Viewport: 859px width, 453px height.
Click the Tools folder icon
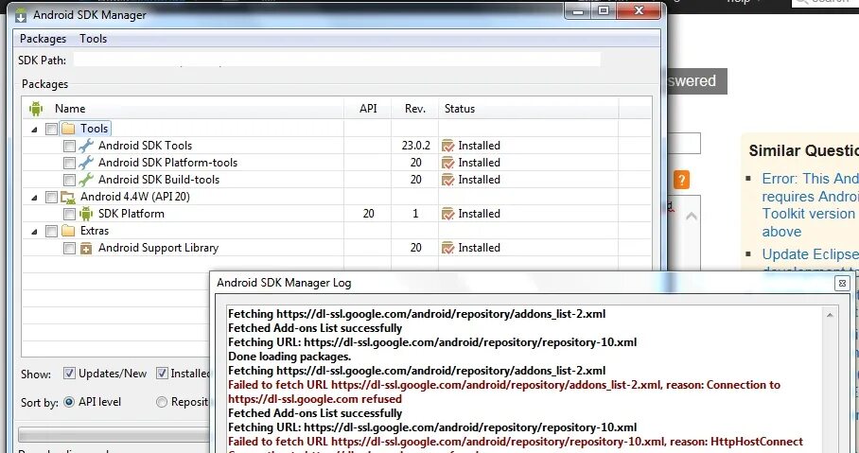pos(68,129)
